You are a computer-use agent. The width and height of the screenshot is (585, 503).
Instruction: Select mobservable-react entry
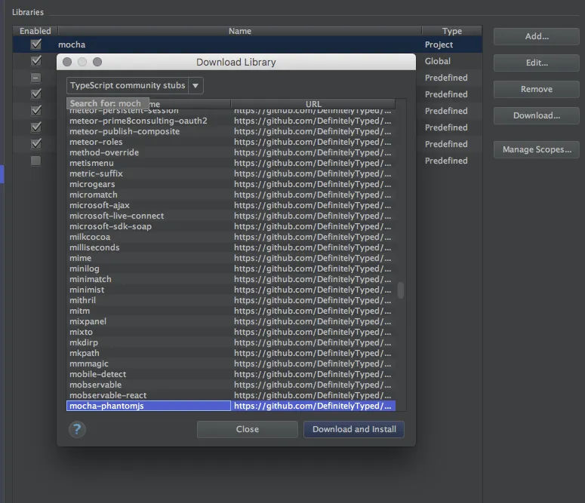[149, 395]
